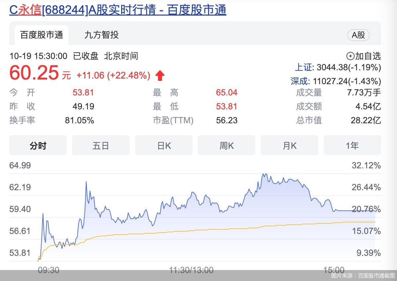Image resolution: width=397 pixels, height=281 pixels.
Task: Click the 11:30/13:00 time axis marker
Action: pyautogui.click(x=191, y=270)
